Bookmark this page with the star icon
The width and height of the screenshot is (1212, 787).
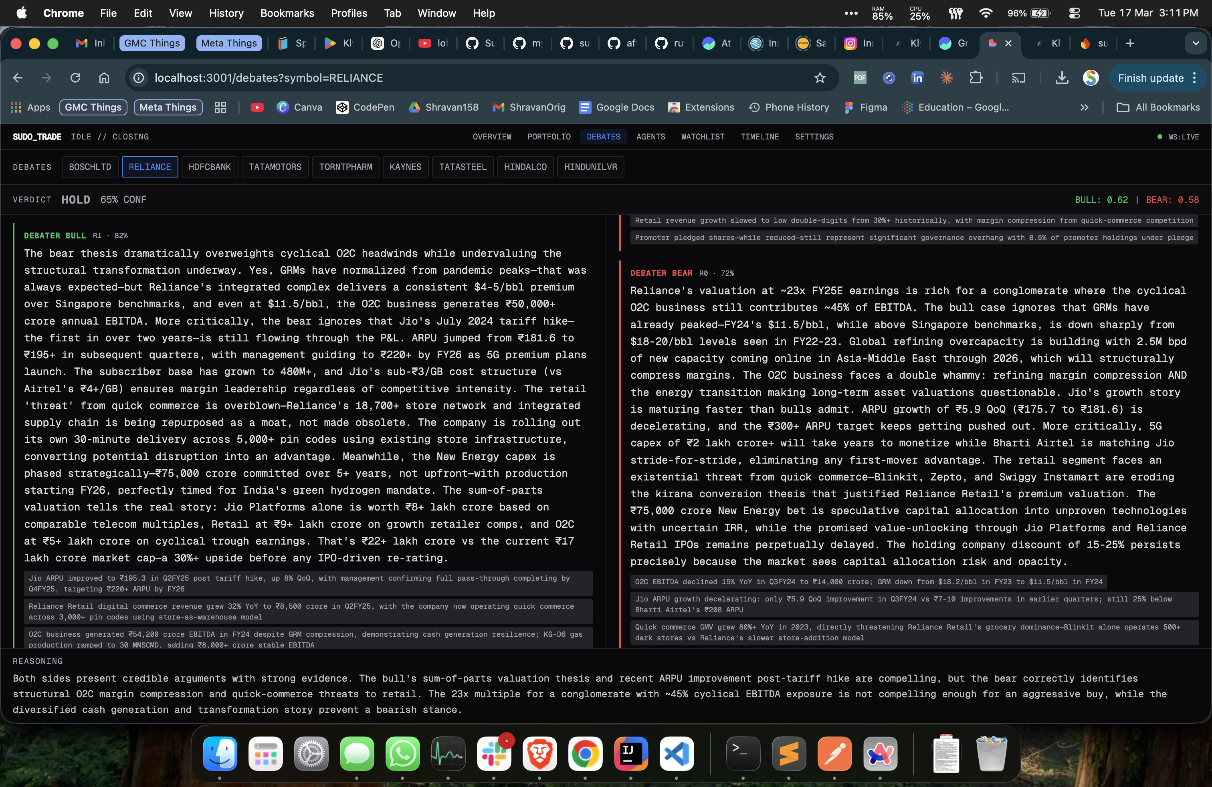coord(819,78)
